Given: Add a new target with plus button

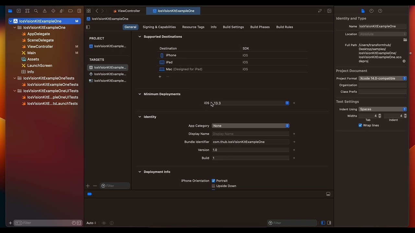Looking at the screenshot, I should (x=88, y=186).
